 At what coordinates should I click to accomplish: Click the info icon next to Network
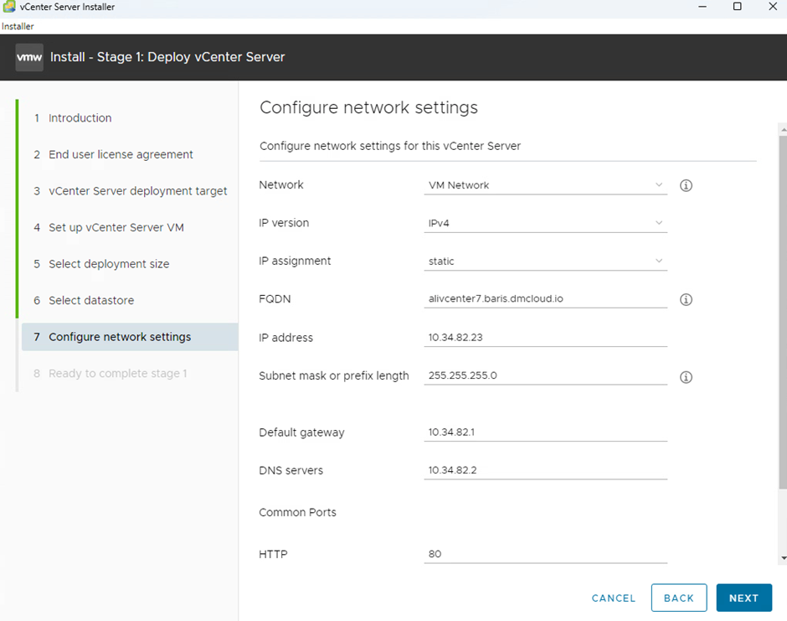tap(686, 185)
